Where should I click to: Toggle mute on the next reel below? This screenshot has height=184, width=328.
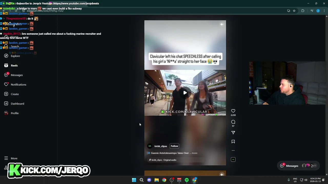pos(222,175)
